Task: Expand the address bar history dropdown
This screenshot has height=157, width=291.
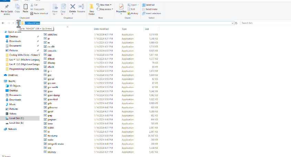Action: tap(232, 23)
